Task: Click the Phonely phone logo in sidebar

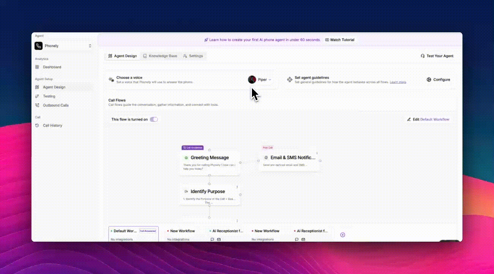Action: 38,46
